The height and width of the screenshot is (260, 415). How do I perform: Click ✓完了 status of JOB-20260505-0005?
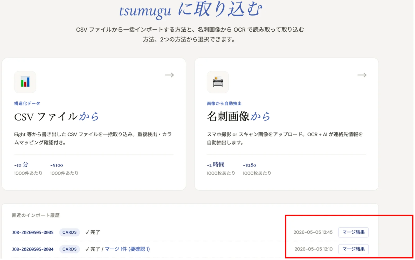(93, 233)
